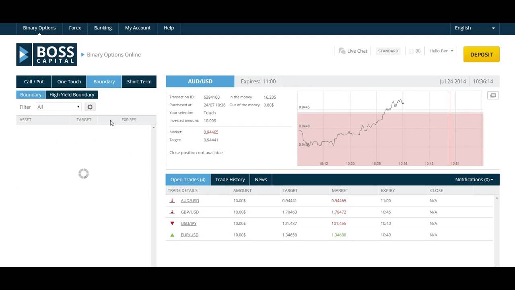Click the CLOSE column header
515x290 pixels.
coord(436,191)
